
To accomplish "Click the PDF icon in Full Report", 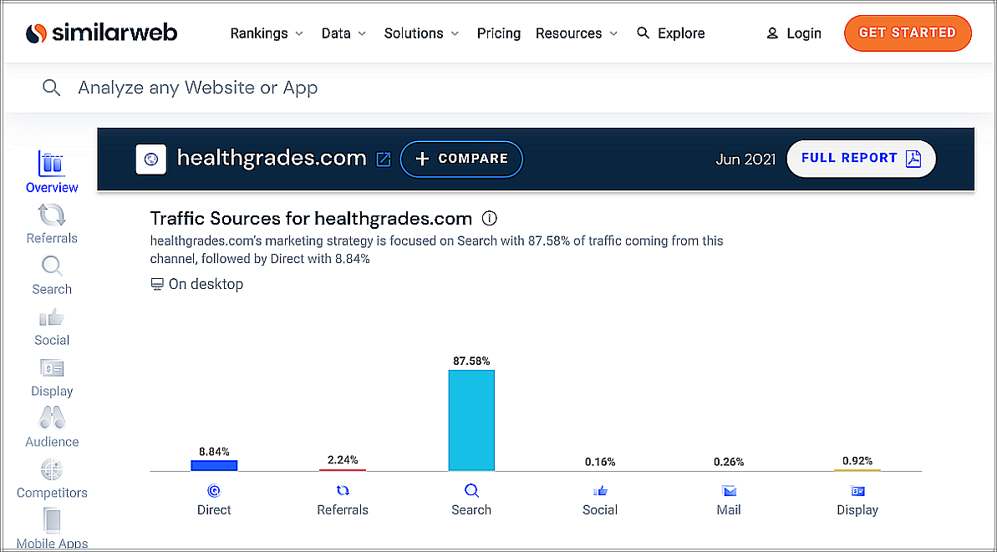I will point(913,158).
